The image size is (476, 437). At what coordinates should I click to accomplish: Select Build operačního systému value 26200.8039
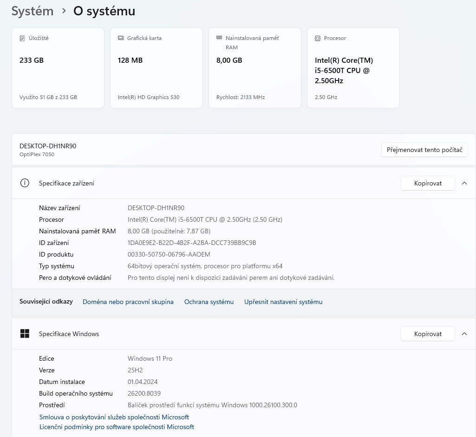(144, 393)
